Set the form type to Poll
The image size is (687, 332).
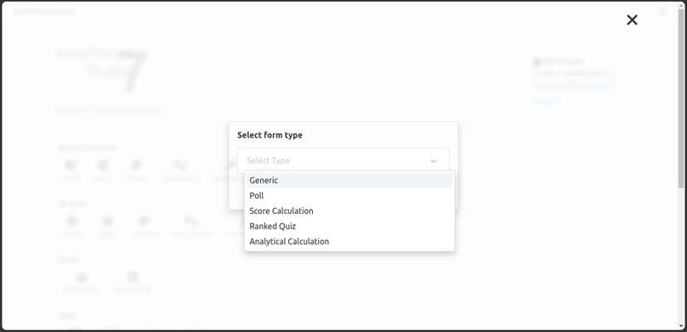(349, 195)
